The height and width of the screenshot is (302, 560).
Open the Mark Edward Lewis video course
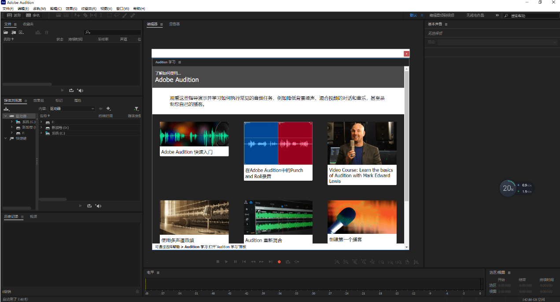(362, 142)
